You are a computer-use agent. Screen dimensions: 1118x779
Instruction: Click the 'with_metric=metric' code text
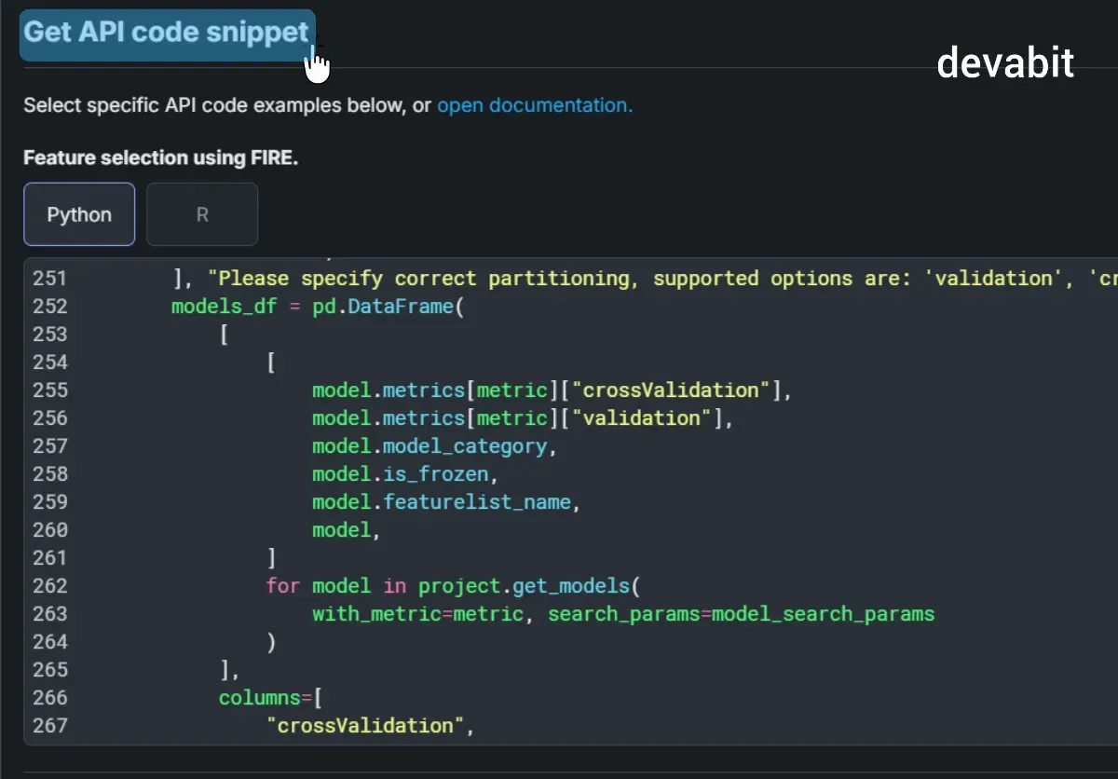(417, 613)
